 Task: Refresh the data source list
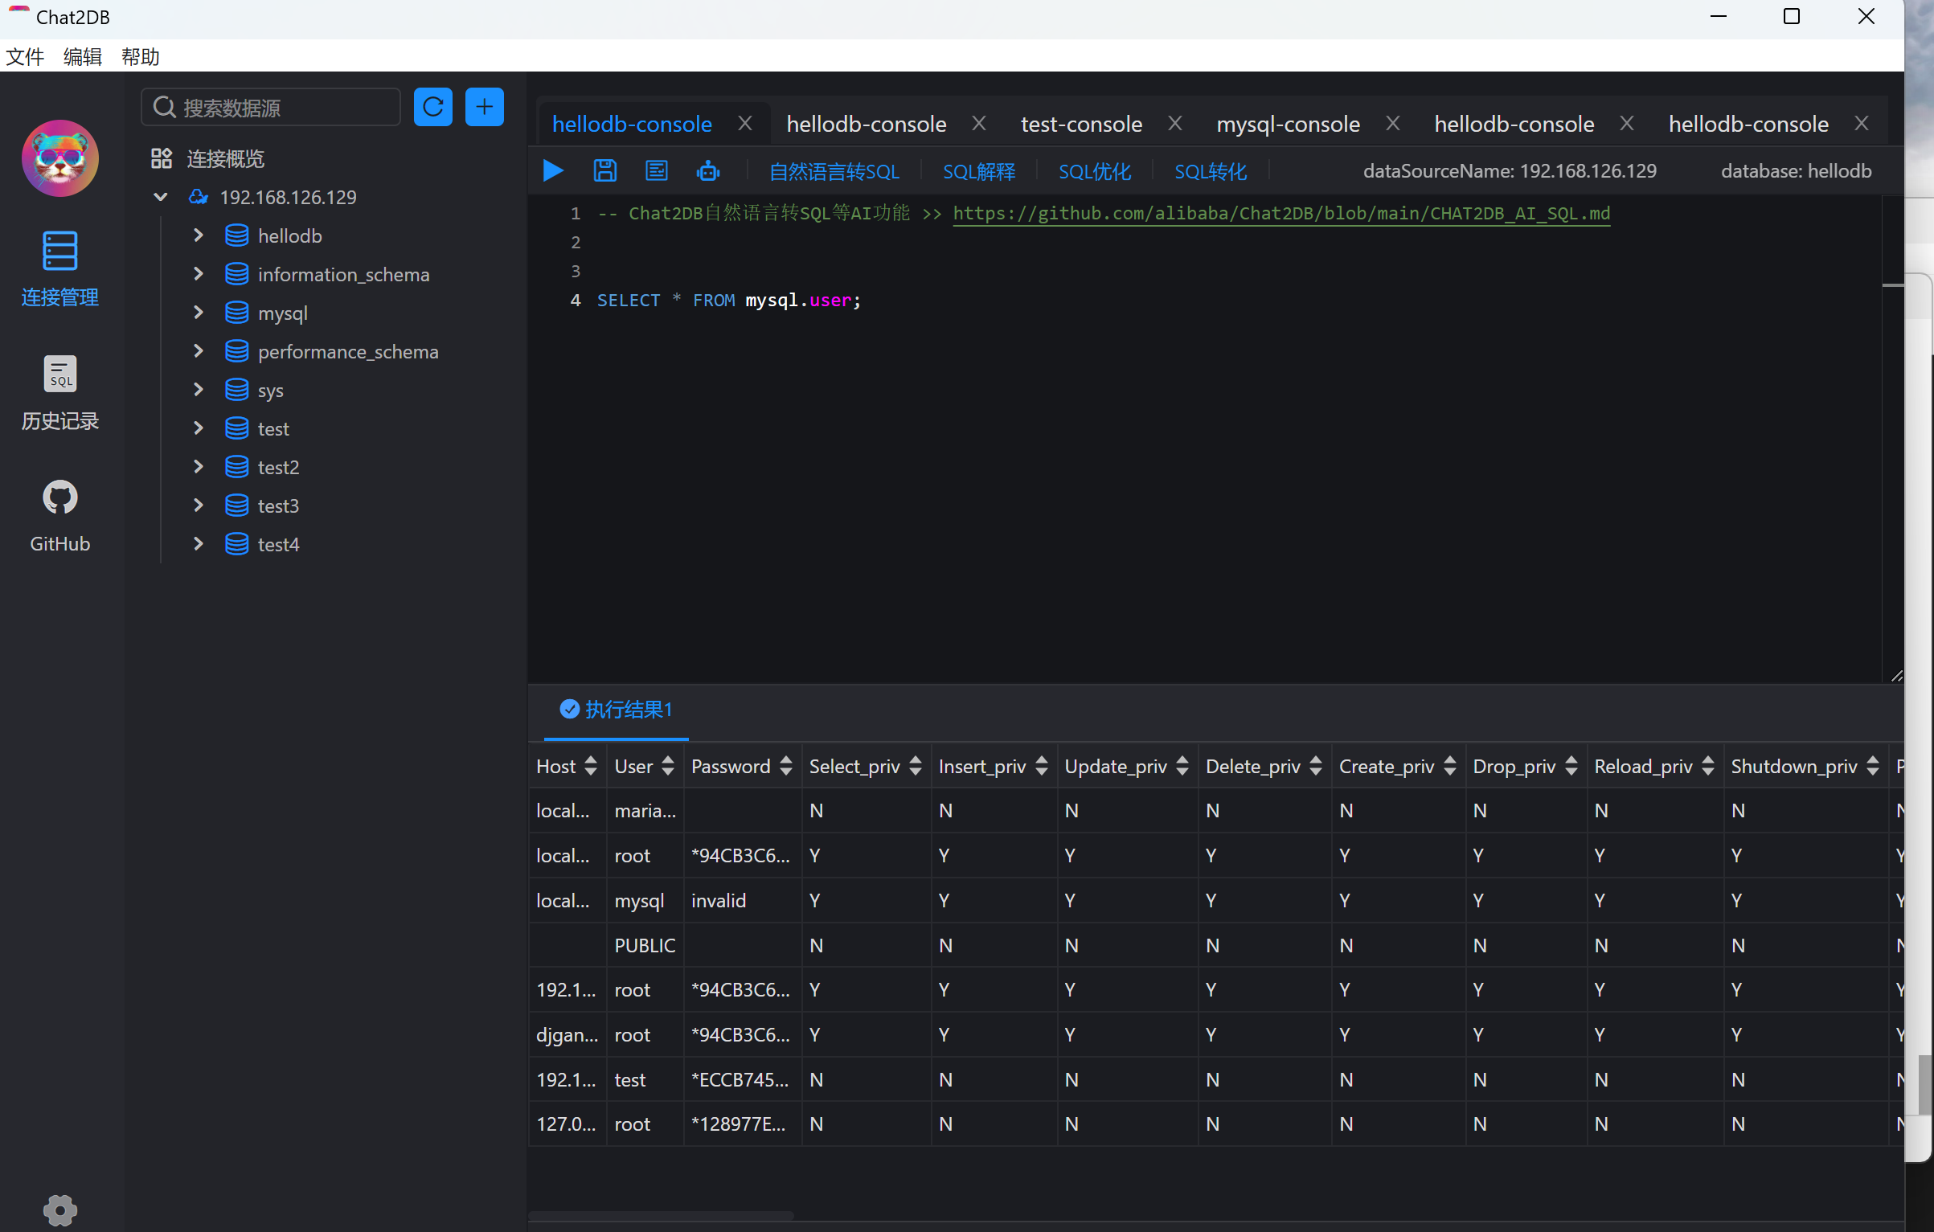coord(432,107)
